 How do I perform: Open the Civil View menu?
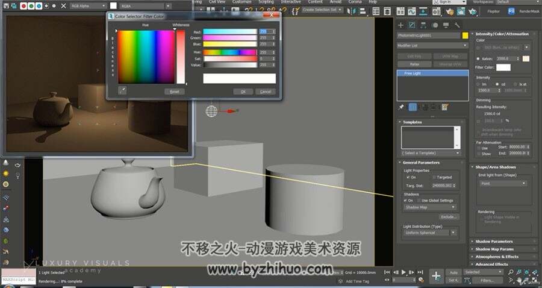(x=217, y=2)
